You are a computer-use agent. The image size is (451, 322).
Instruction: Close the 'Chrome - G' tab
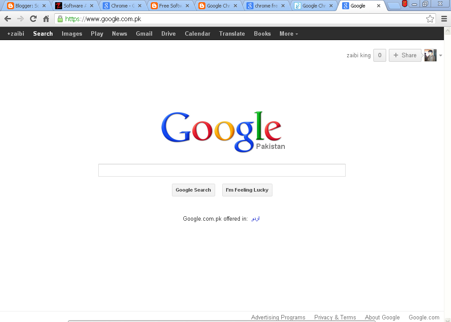(140, 6)
